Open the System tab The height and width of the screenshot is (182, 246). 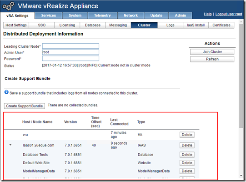[75, 15]
